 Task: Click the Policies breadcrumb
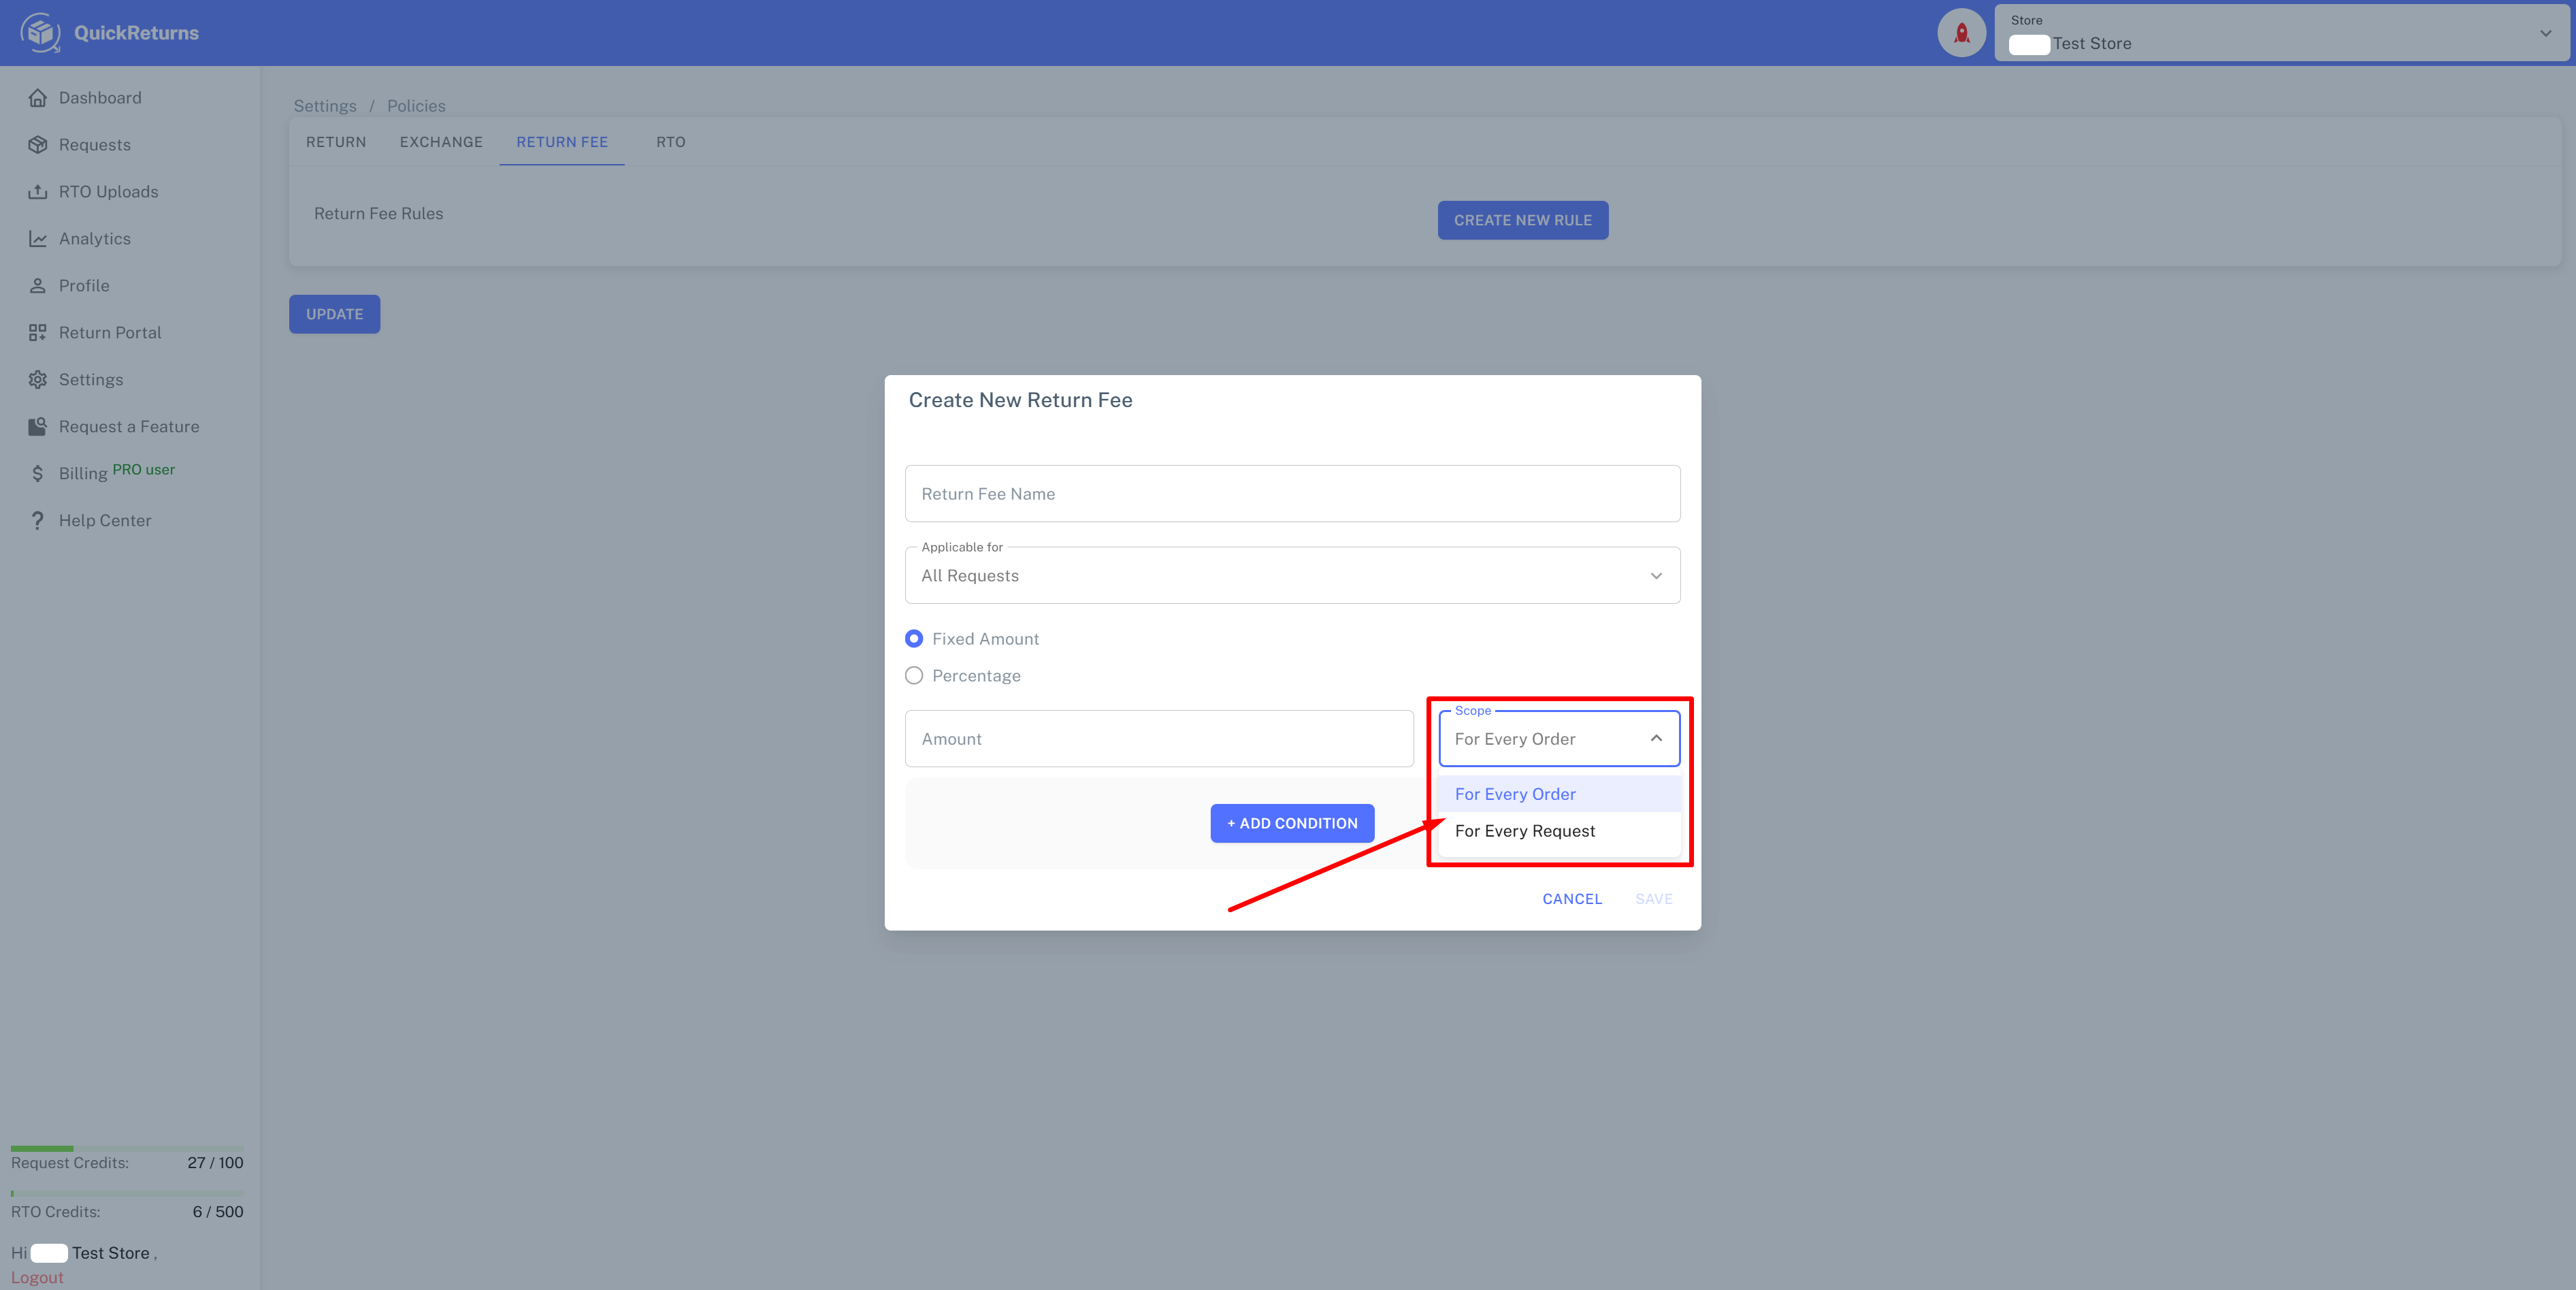point(416,106)
